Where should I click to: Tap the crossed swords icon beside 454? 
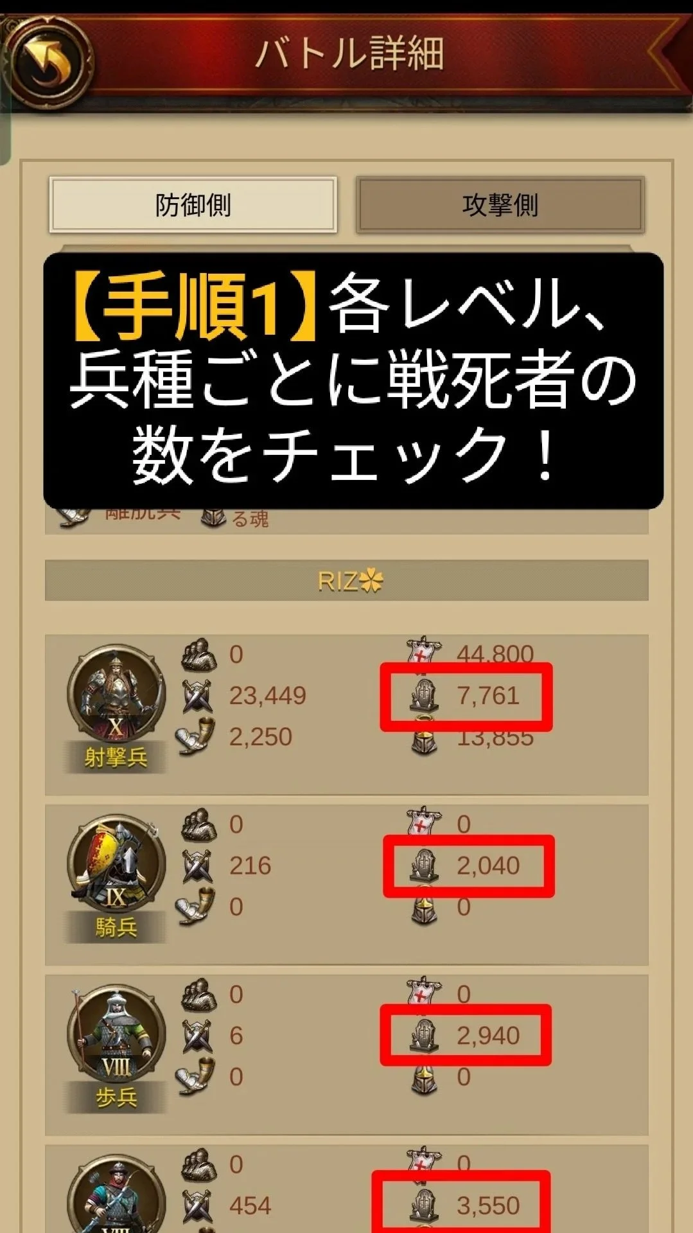coord(197,1205)
